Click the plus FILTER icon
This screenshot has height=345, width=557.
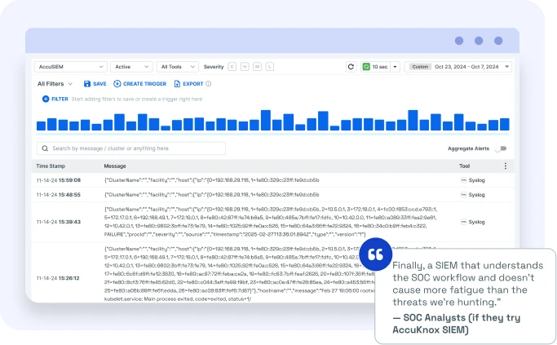46,100
